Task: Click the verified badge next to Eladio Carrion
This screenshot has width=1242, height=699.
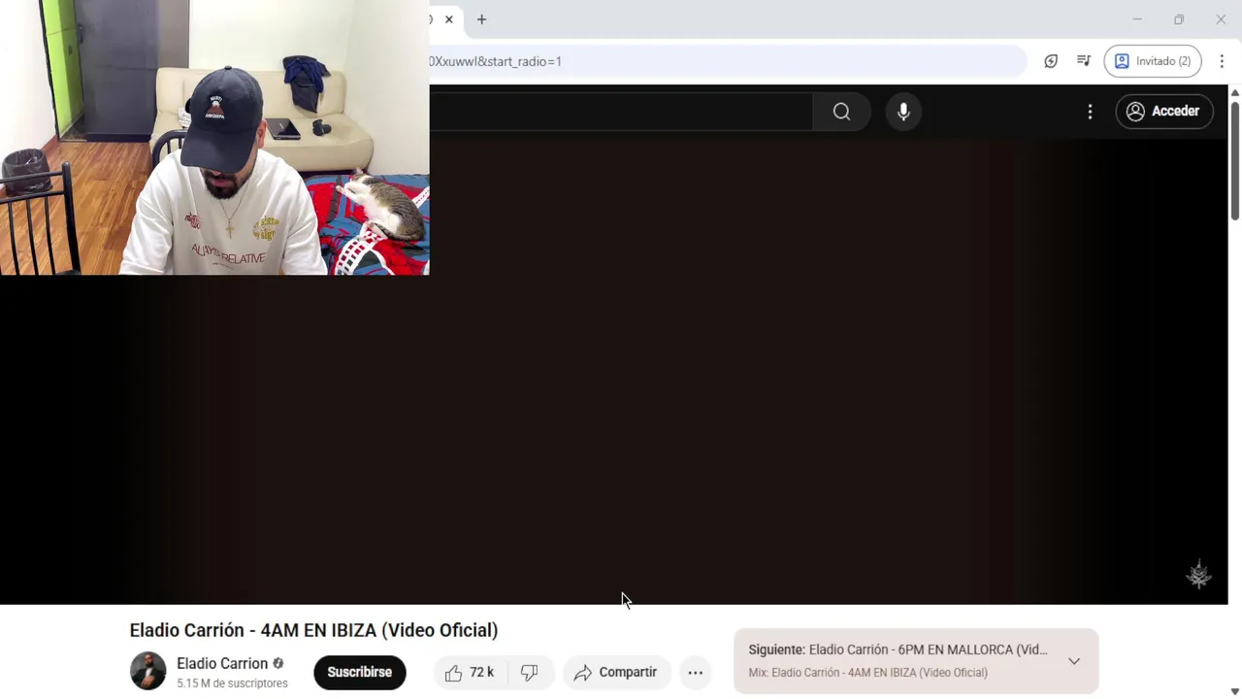Action: pyautogui.click(x=278, y=663)
